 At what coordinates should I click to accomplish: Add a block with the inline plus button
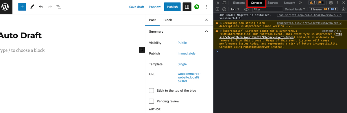point(142,50)
